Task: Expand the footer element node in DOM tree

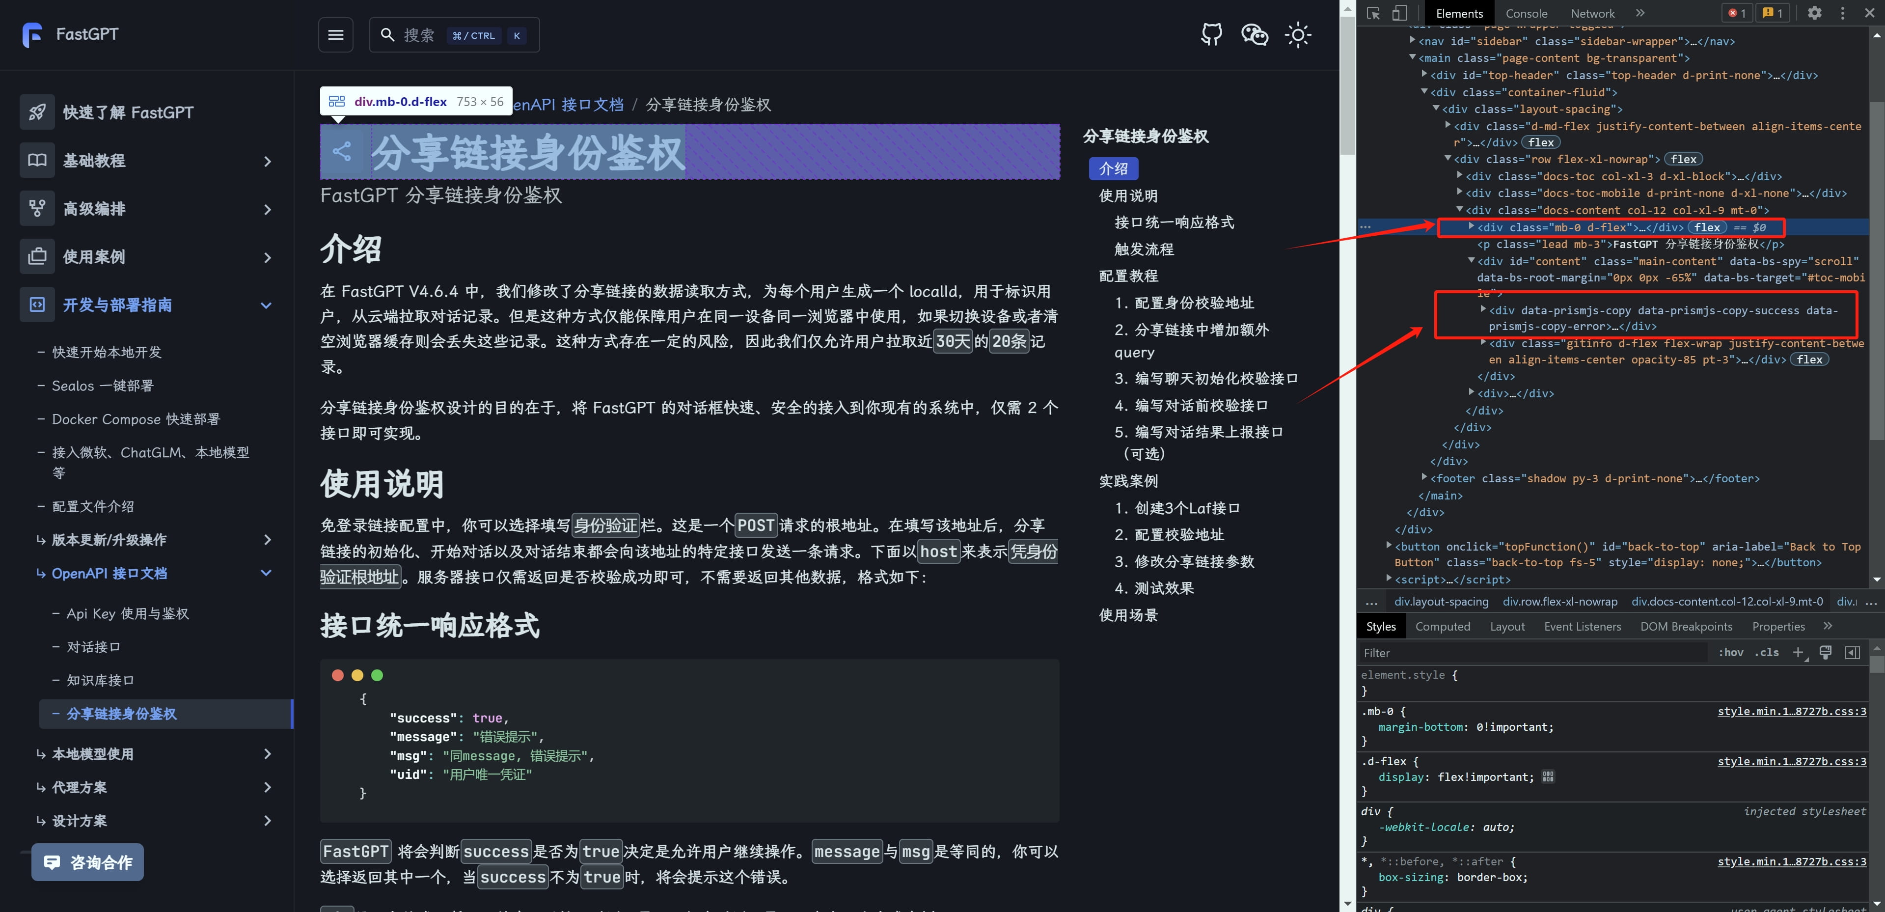Action: (x=1424, y=477)
